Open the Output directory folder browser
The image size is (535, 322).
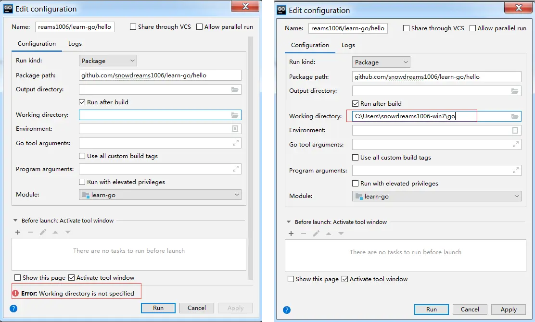[x=235, y=89]
